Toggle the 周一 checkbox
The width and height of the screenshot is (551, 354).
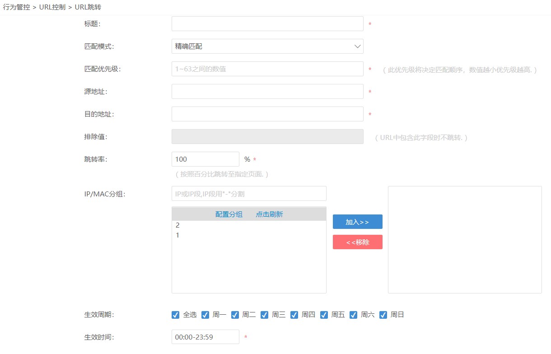205,315
